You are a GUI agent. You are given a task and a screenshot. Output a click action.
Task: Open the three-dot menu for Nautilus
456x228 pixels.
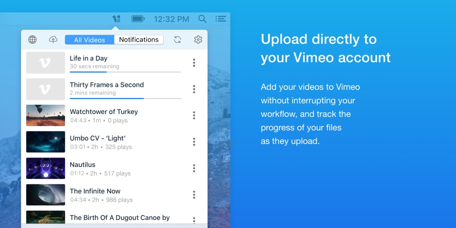[x=194, y=168]
